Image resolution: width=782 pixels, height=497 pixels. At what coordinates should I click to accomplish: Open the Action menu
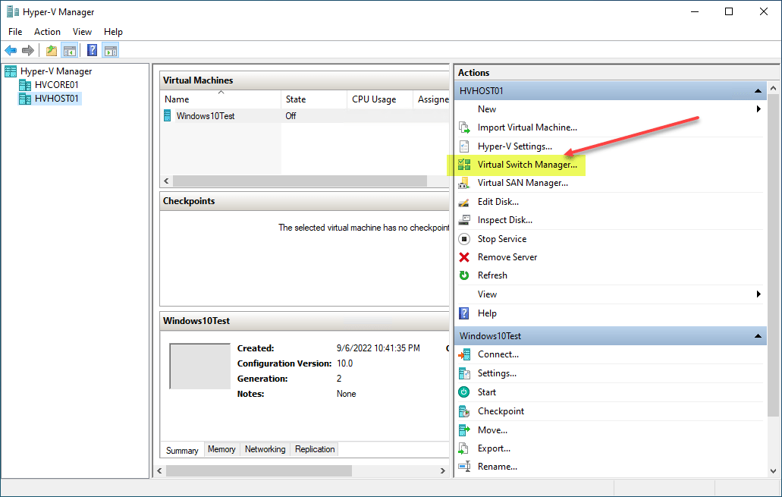click(x=47, y=31)
